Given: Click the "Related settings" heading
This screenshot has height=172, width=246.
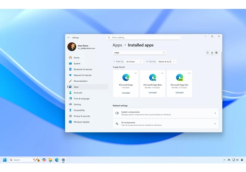Looking at the screenshot, I should point(120,106).
